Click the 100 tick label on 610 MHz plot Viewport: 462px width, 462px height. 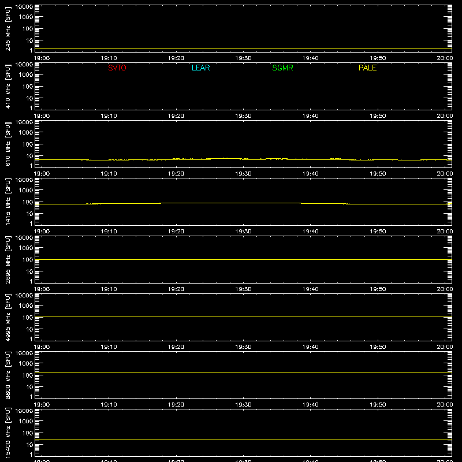[28, 144]
